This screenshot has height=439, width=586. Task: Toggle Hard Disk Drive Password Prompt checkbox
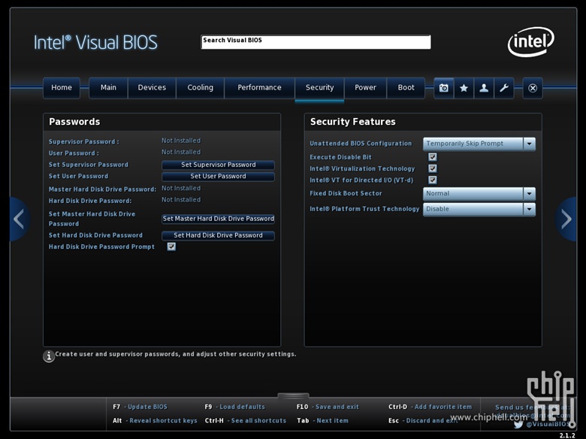[171, 247]
